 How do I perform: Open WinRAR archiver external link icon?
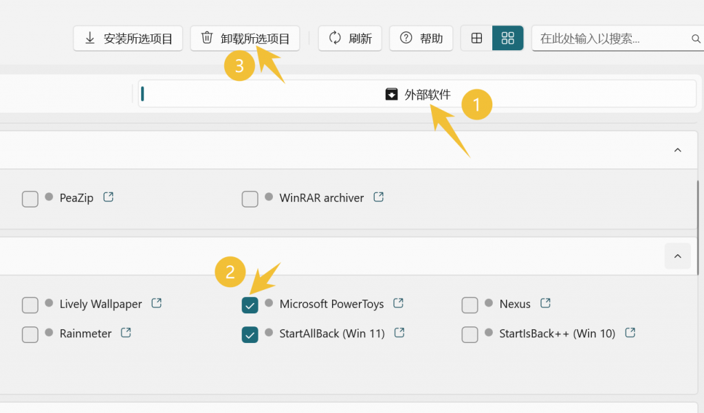[379, 197]
